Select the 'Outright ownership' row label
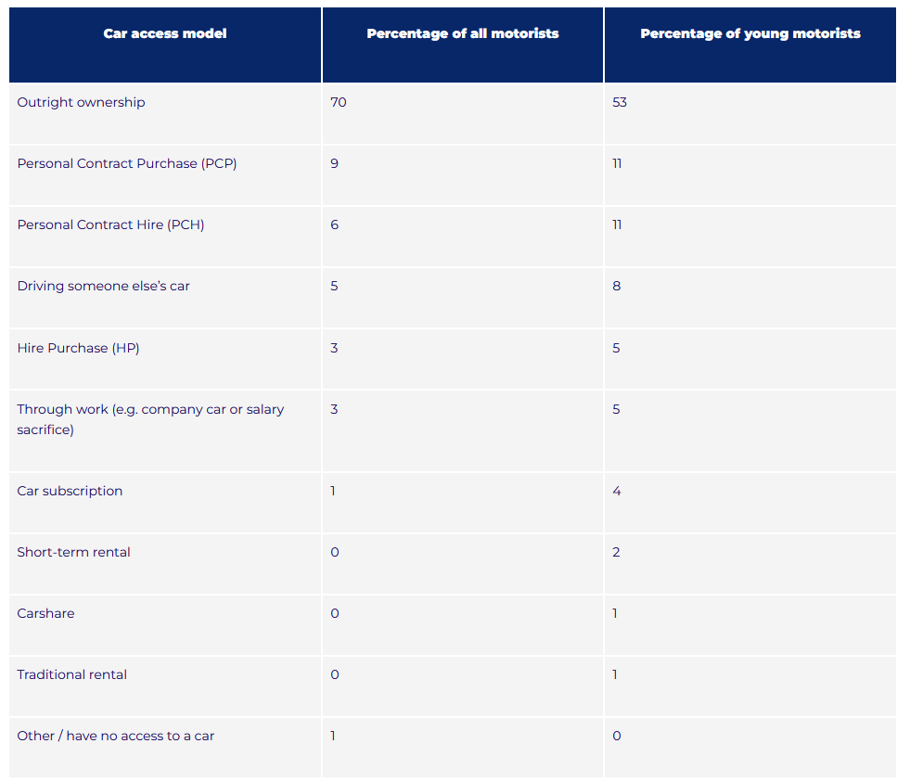Viewport: 910px width, 782px height. click(x=81, y=102)
